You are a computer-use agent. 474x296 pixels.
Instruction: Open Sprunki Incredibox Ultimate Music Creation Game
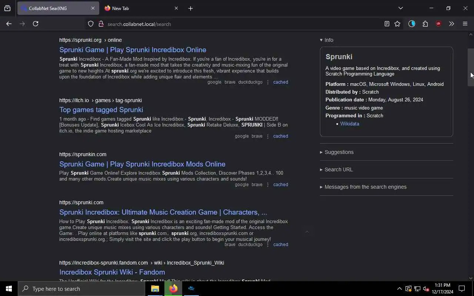click(163, 212)
